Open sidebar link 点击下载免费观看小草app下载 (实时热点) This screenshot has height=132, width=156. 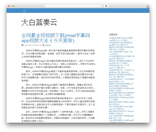(x=121, y=53)
